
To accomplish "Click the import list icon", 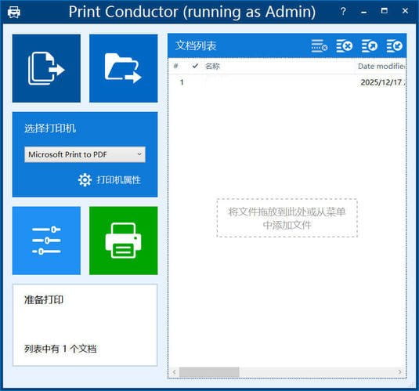I will (x=395, y=46).
